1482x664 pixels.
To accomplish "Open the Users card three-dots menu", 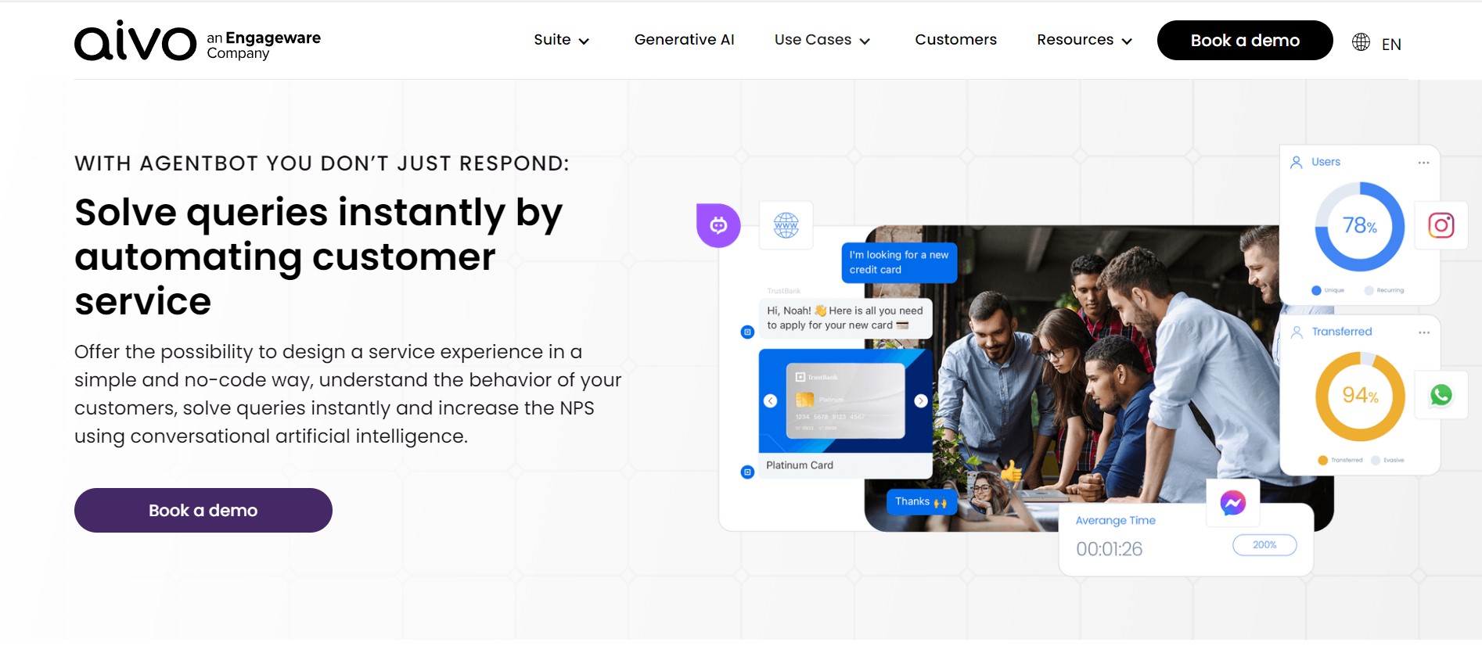I will [x=1423, y=163].
